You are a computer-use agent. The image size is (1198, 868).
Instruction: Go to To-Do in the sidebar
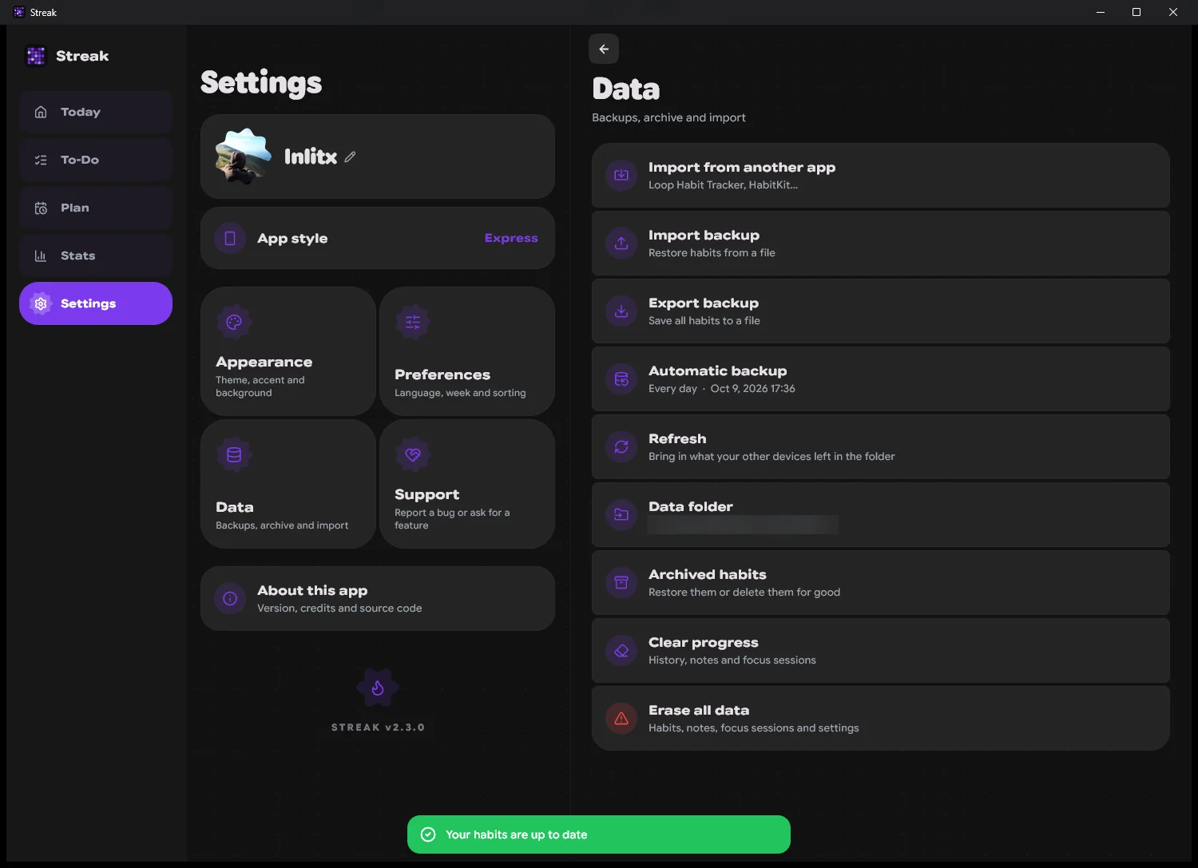[96, 160]
